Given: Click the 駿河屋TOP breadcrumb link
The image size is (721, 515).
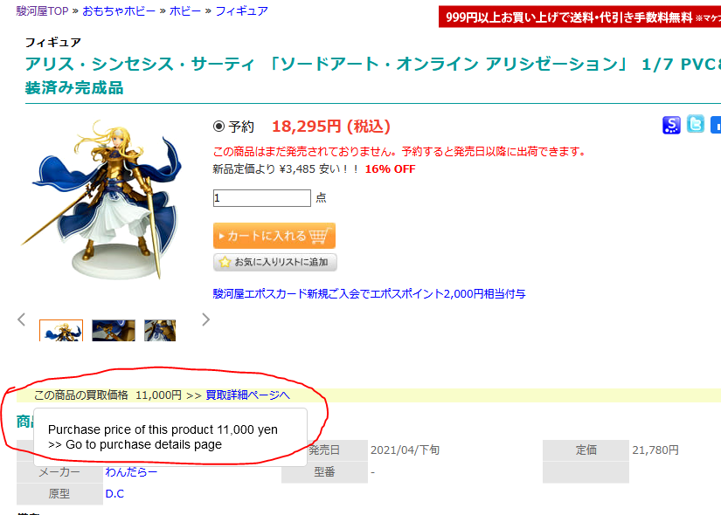Looking at the screenshot, I should (42, 11).
